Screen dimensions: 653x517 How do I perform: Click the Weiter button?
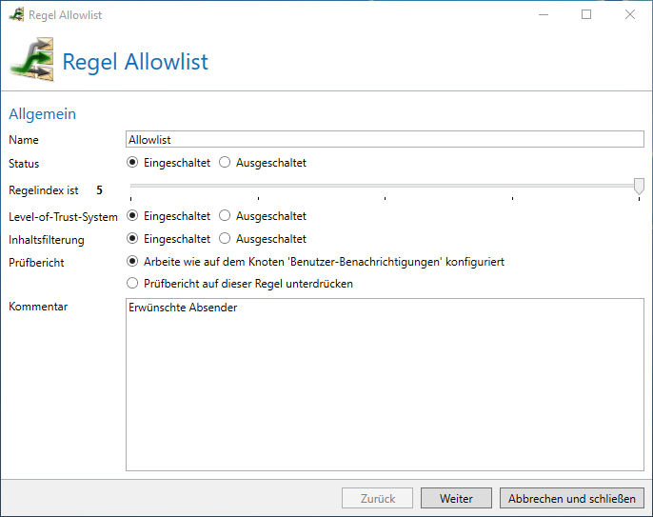point(456,498)
